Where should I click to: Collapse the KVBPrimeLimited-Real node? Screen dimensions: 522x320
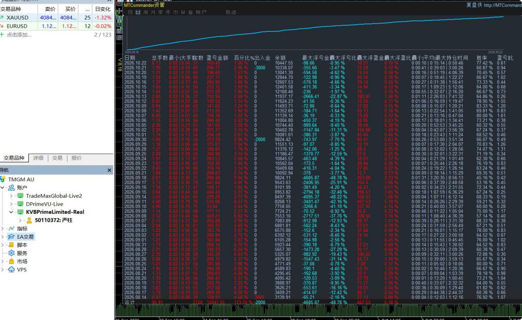(11, 212)
